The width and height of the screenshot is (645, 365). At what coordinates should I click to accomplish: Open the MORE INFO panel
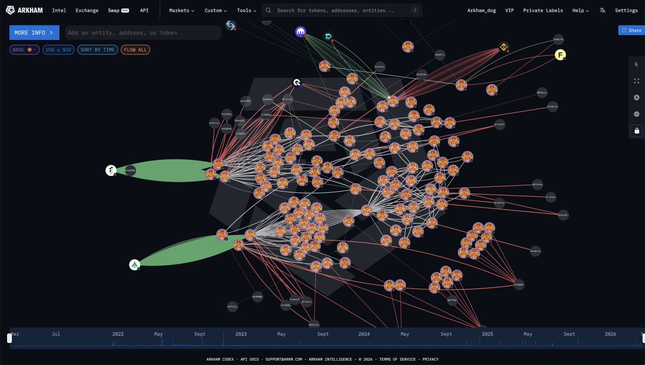point(34,32)
